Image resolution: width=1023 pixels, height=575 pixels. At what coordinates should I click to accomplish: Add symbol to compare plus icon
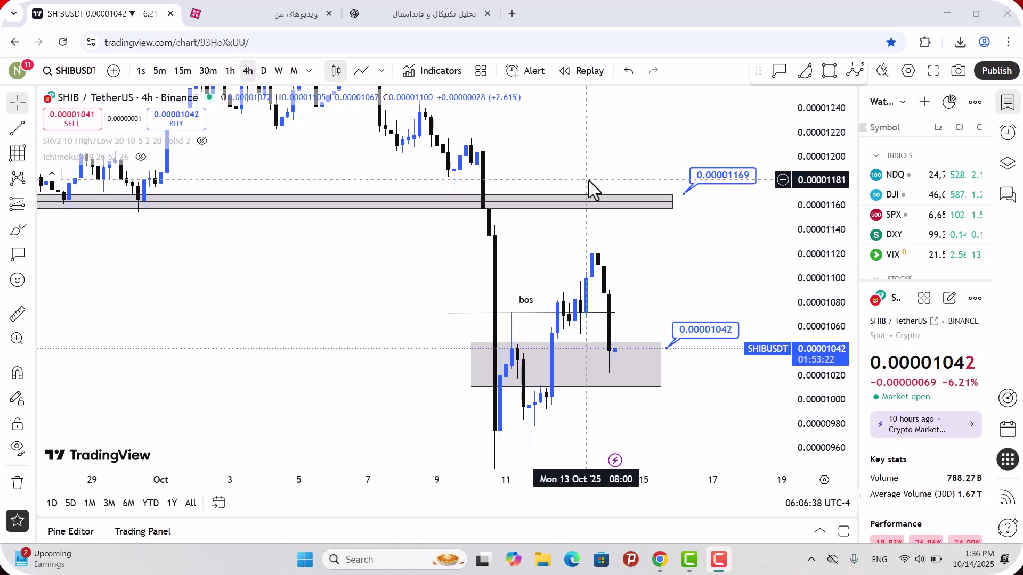click(113, 71)
